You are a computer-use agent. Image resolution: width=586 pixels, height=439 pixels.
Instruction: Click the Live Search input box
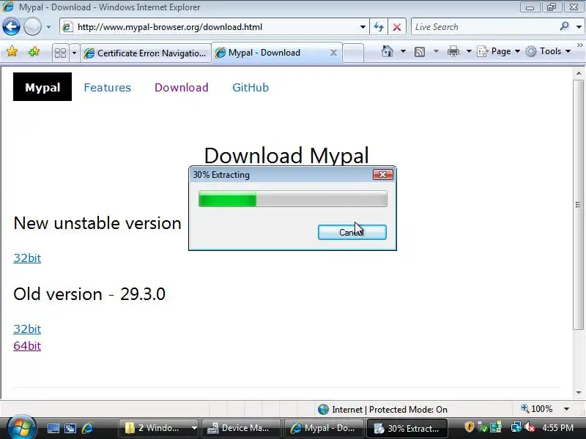[x=484, y=27]
